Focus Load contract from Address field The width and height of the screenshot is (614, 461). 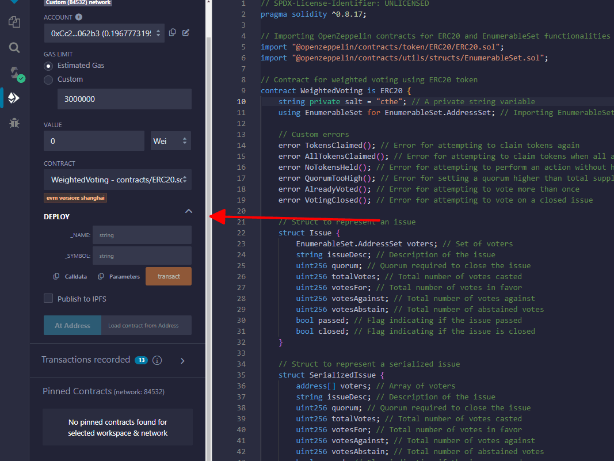click(x=147, y=326)
